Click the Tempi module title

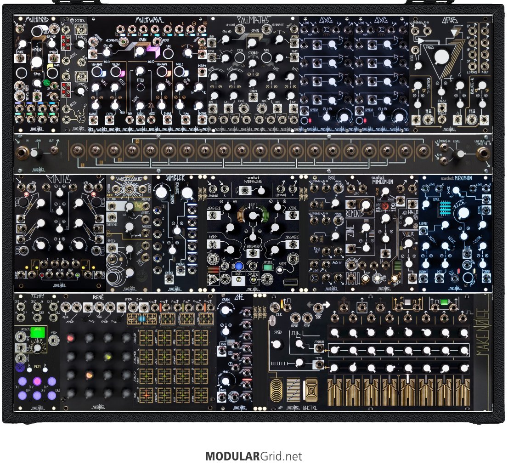tap(37, 296)
